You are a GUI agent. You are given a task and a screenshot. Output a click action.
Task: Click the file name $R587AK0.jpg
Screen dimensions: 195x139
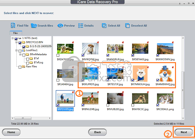point(140,59)
